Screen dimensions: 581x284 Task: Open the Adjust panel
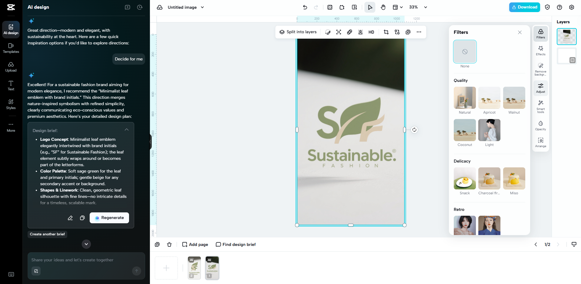pyautogui.click(x=540, y=88)
